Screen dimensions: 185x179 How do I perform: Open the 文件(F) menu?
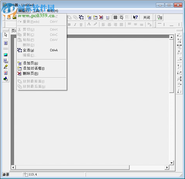tap(9, 11)
